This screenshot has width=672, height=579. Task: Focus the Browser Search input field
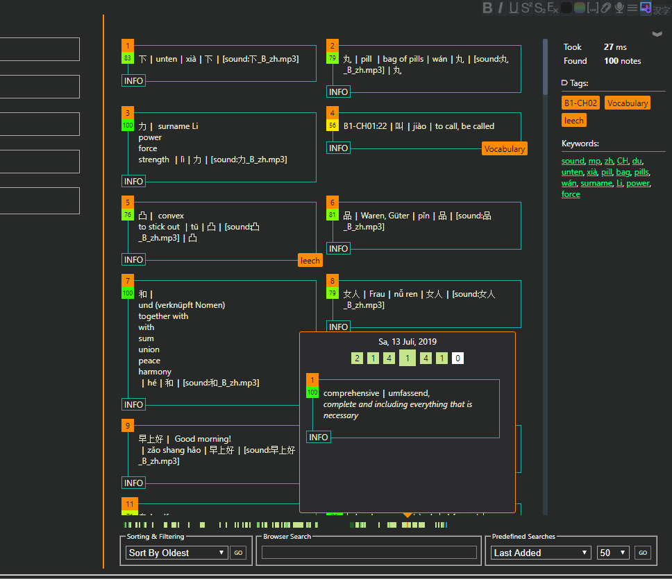click(369, 553)
